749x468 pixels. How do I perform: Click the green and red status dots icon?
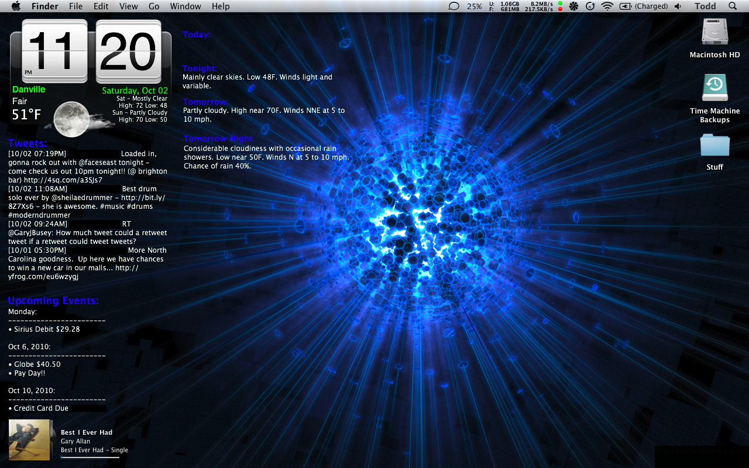pos(561,6)
